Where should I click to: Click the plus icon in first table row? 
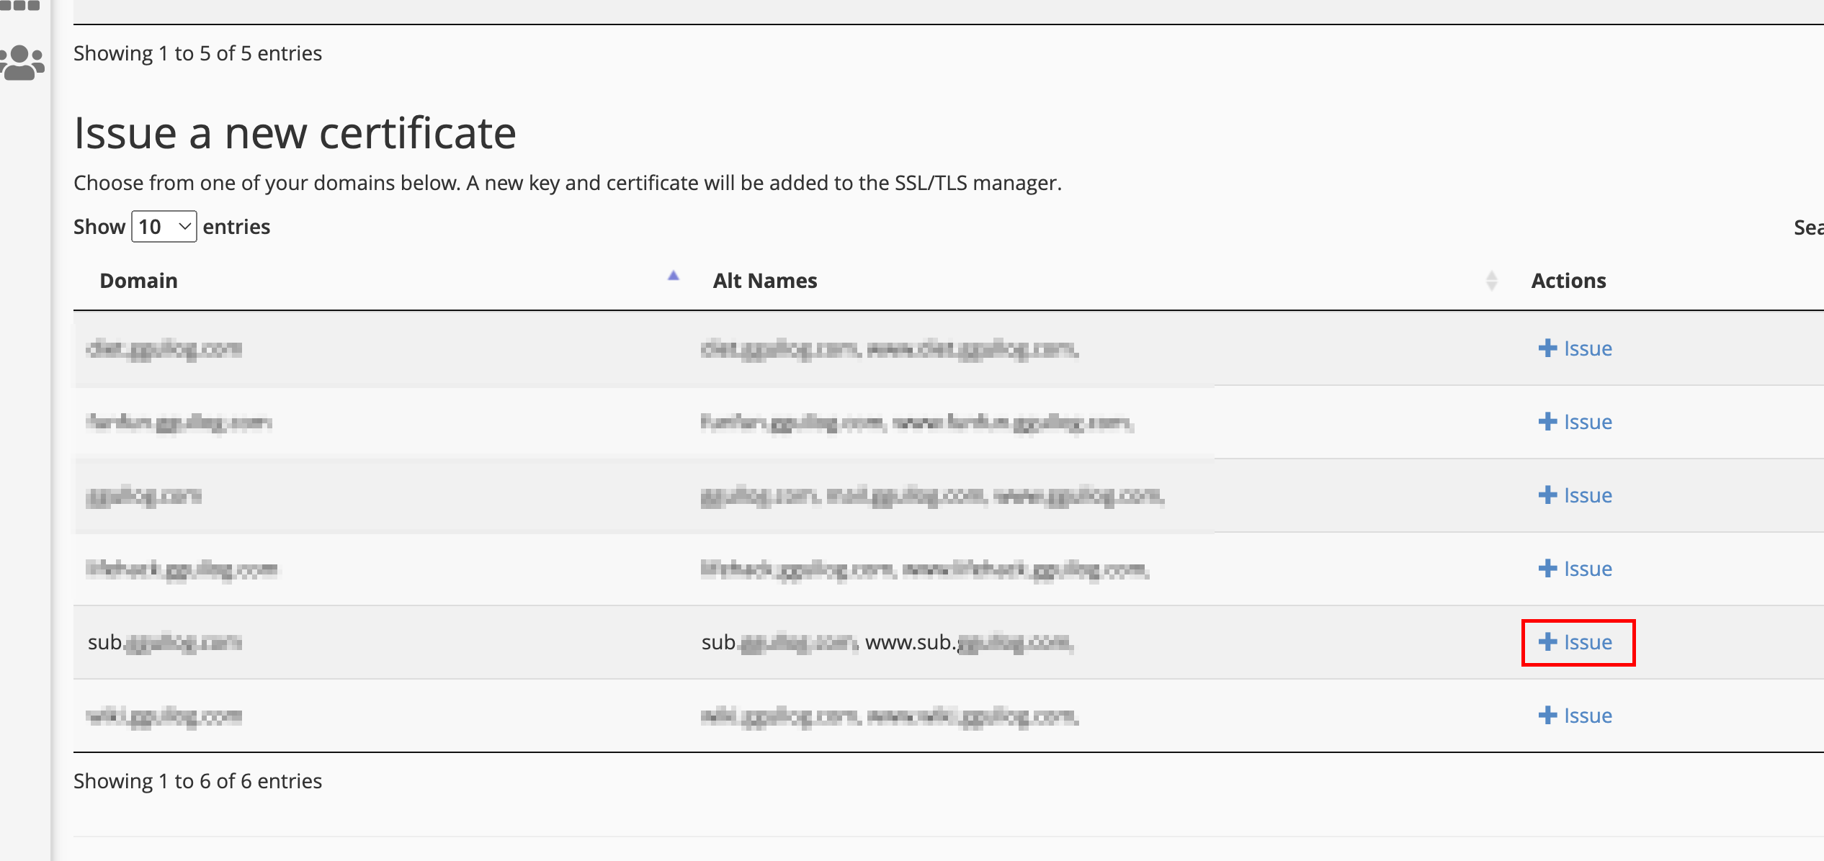pos(1547,348)
